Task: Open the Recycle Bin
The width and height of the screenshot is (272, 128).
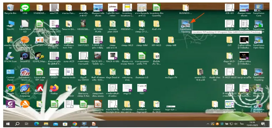Action: [10, 9]
